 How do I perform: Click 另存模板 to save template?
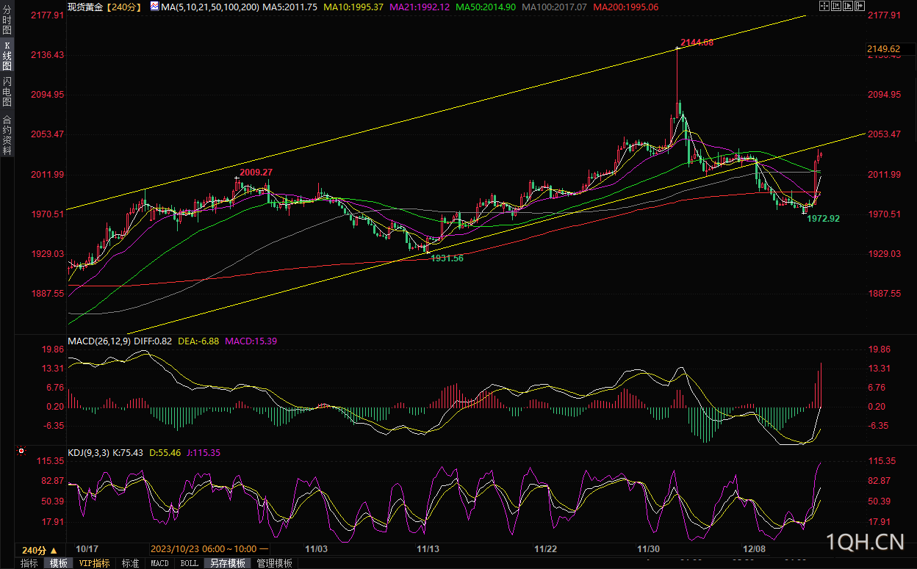click(228, 563)
